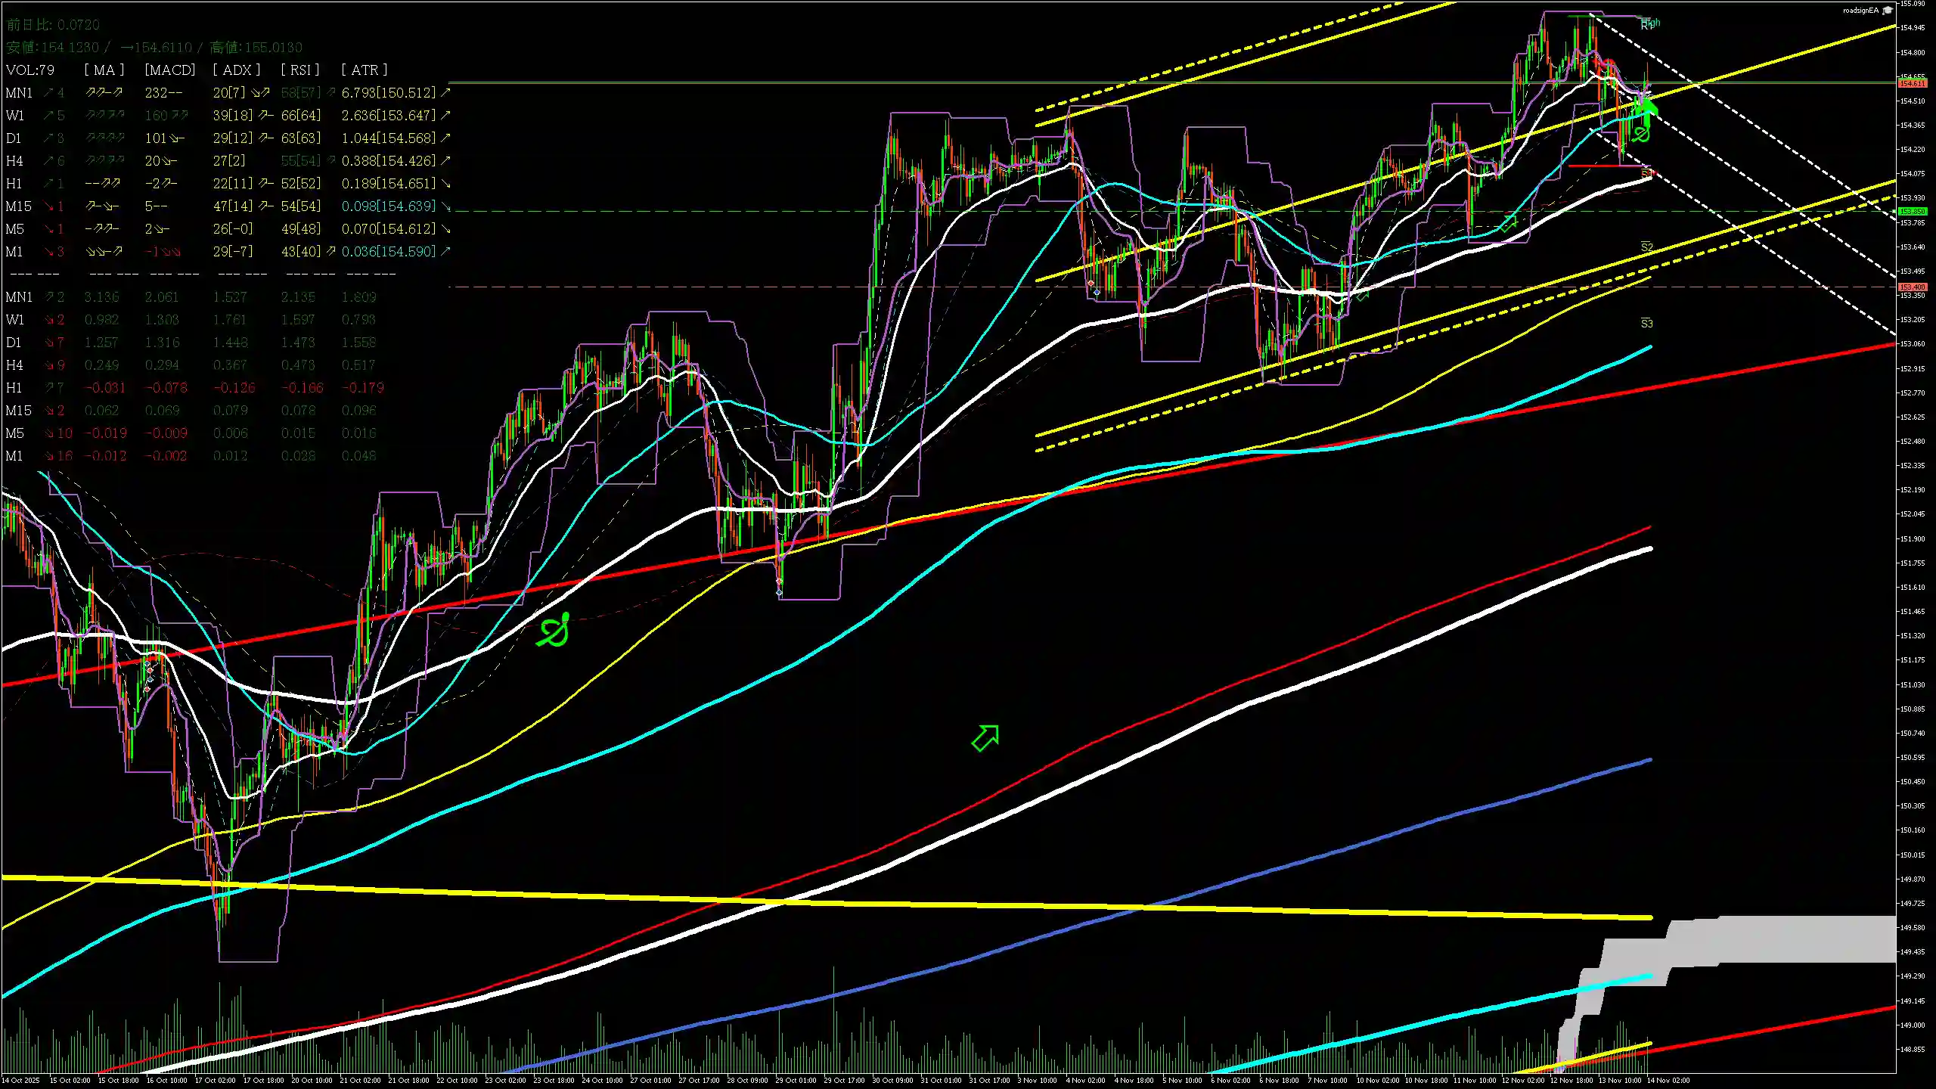Click the ATR up arrow in MN1 row

(x=445, y=92)
